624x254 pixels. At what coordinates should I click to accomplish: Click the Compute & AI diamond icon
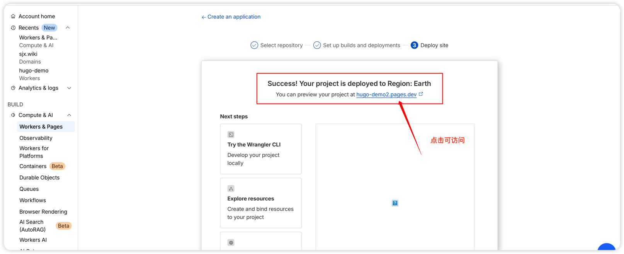coord(13,115)
